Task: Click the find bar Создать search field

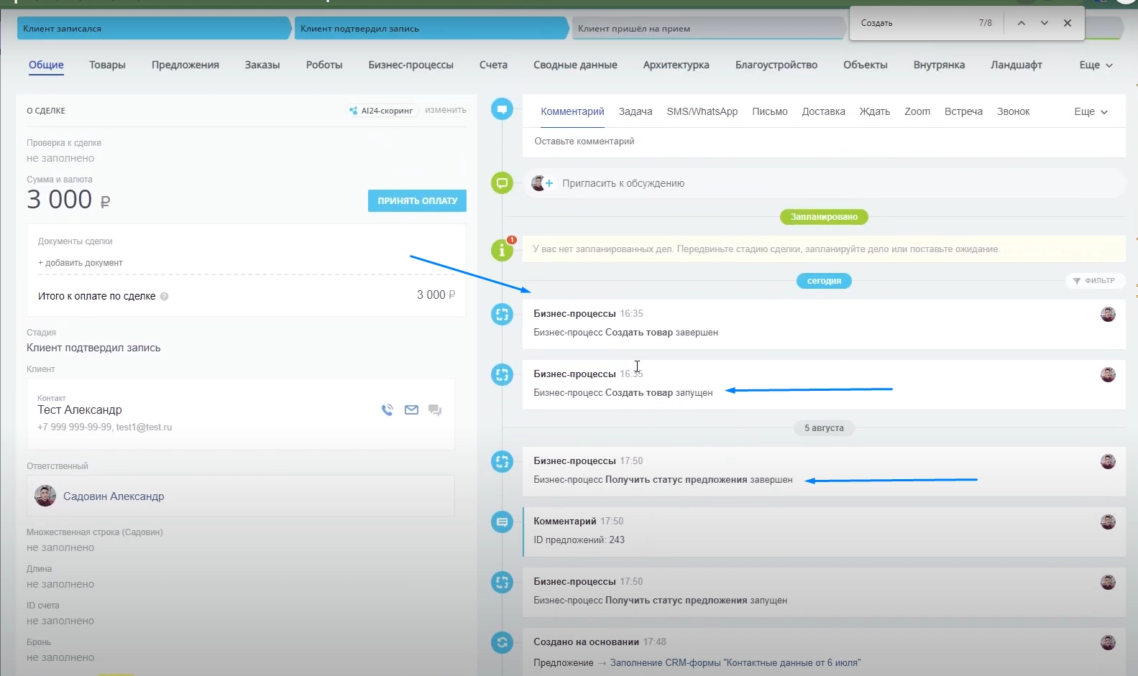Action: pyautogui.click(x=913, y=23)
